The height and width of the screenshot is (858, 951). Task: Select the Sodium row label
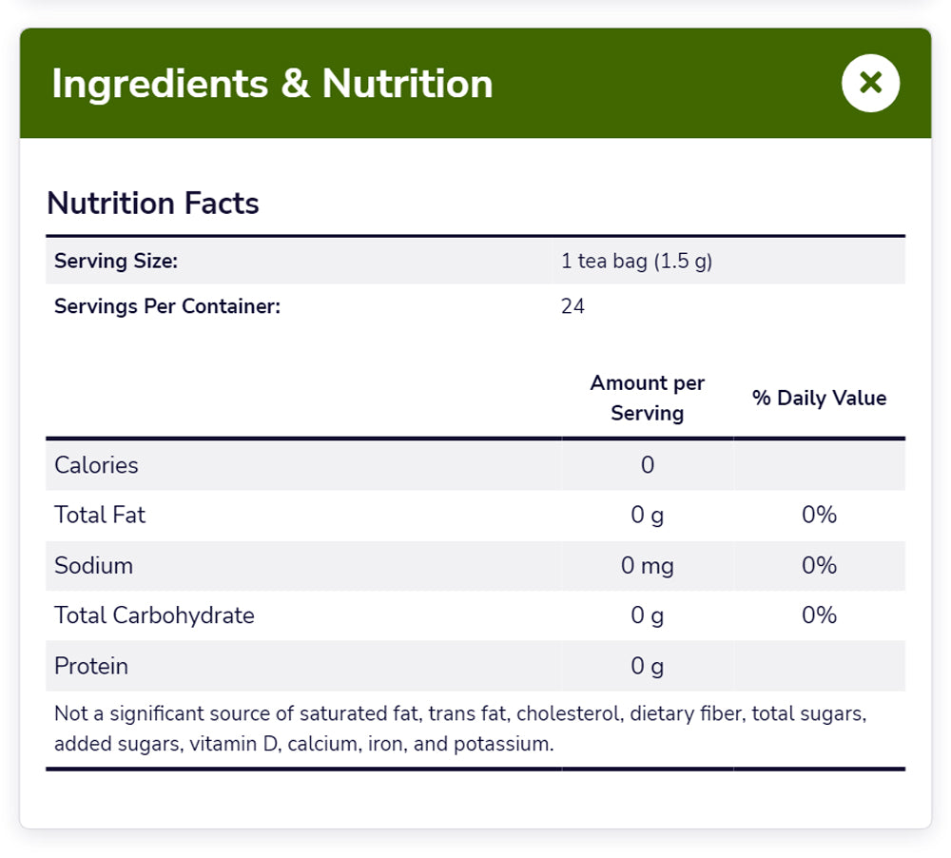[93, 566]
